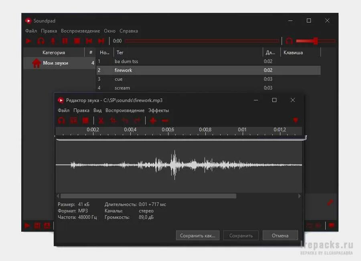Click the volume value '89,0 дБ'
Screen dimensions: 361x261
click(146, 217)
